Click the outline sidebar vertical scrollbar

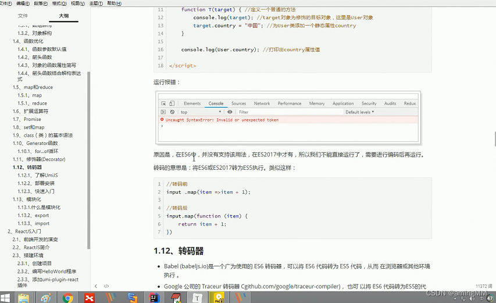(x=88, y=160)
